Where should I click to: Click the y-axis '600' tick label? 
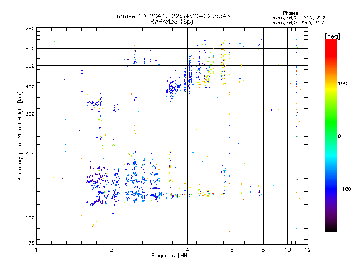tap(30, 49)
